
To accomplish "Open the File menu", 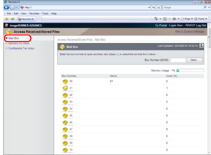I will coord(9,14).
